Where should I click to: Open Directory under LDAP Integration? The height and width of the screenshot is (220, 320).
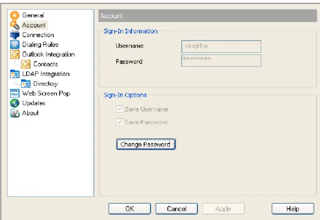point(46,84)
